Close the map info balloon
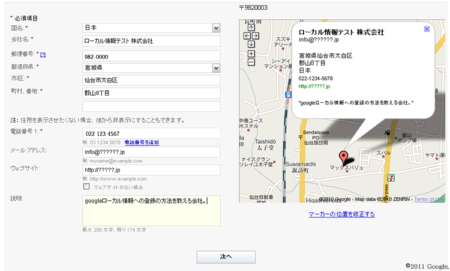This screenshot has height=271, width=450. (x=427, y=29)
